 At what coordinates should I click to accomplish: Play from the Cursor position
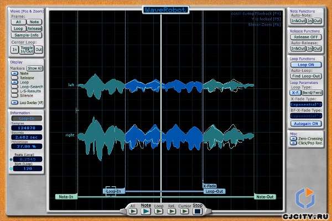click(185, 211)
